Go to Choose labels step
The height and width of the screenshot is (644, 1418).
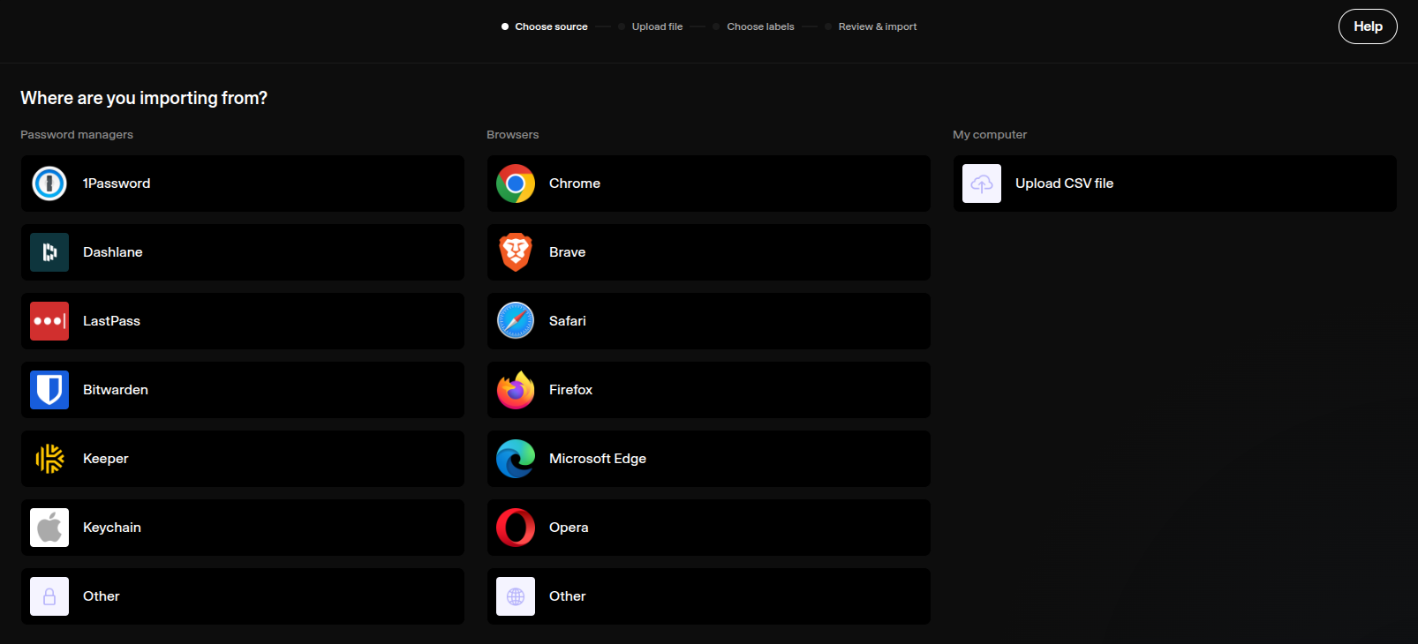[754, 26]
